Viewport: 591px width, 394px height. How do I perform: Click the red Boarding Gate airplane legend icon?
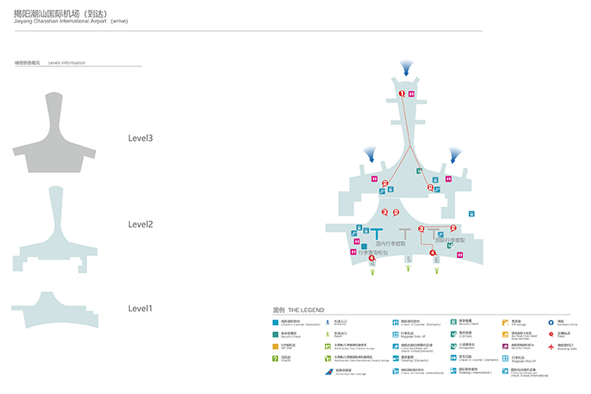tap(552, 346)
